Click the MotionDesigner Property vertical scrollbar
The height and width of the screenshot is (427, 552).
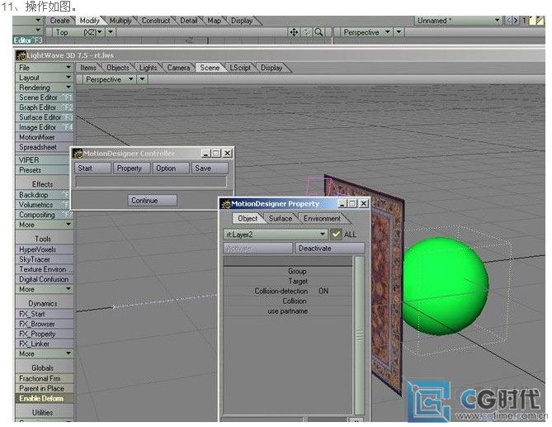point(360,335)
